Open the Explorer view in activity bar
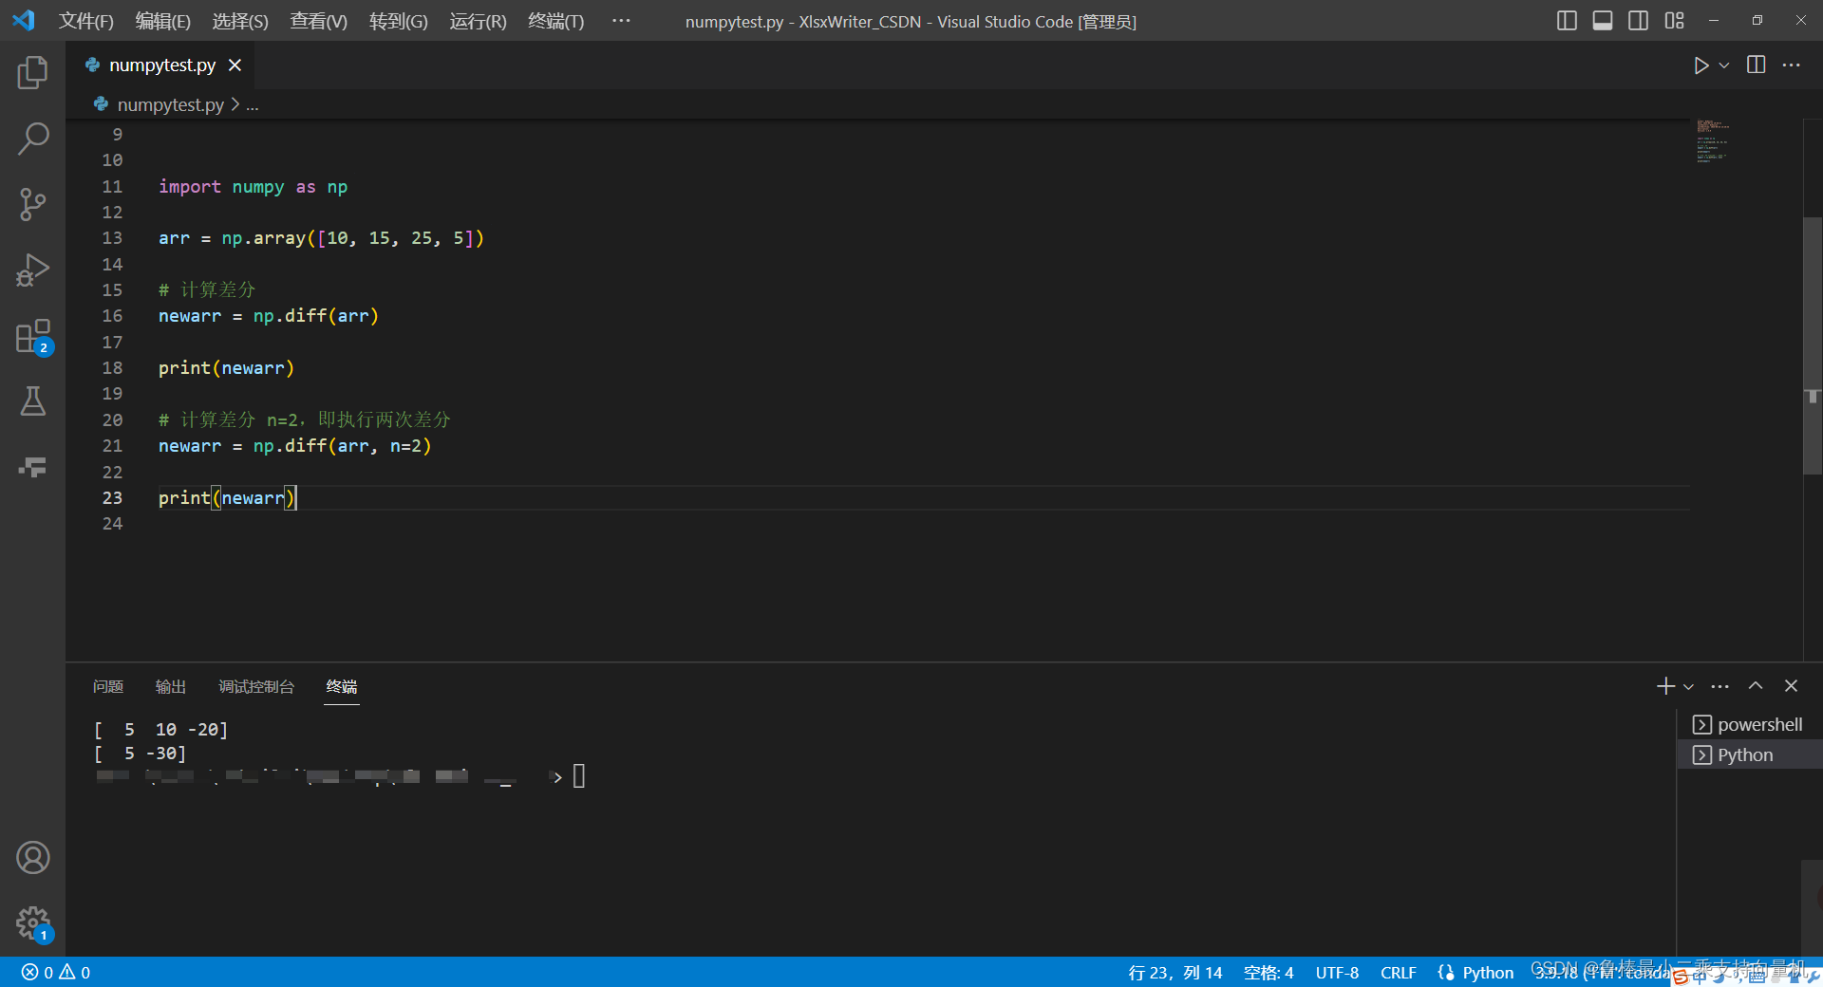 tap(32, 72)
